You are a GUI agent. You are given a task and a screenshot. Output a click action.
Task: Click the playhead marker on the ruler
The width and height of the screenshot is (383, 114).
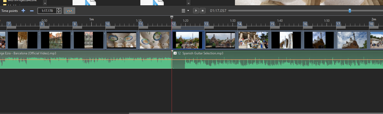(x=172, y=17)
